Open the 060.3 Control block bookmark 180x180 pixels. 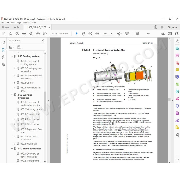coord(30,114)
